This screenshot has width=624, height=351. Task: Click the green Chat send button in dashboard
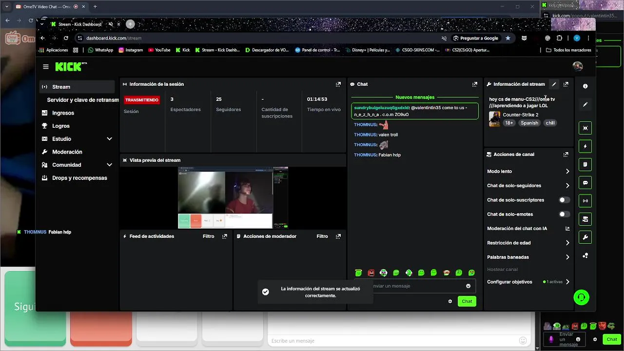coord(467,301)
